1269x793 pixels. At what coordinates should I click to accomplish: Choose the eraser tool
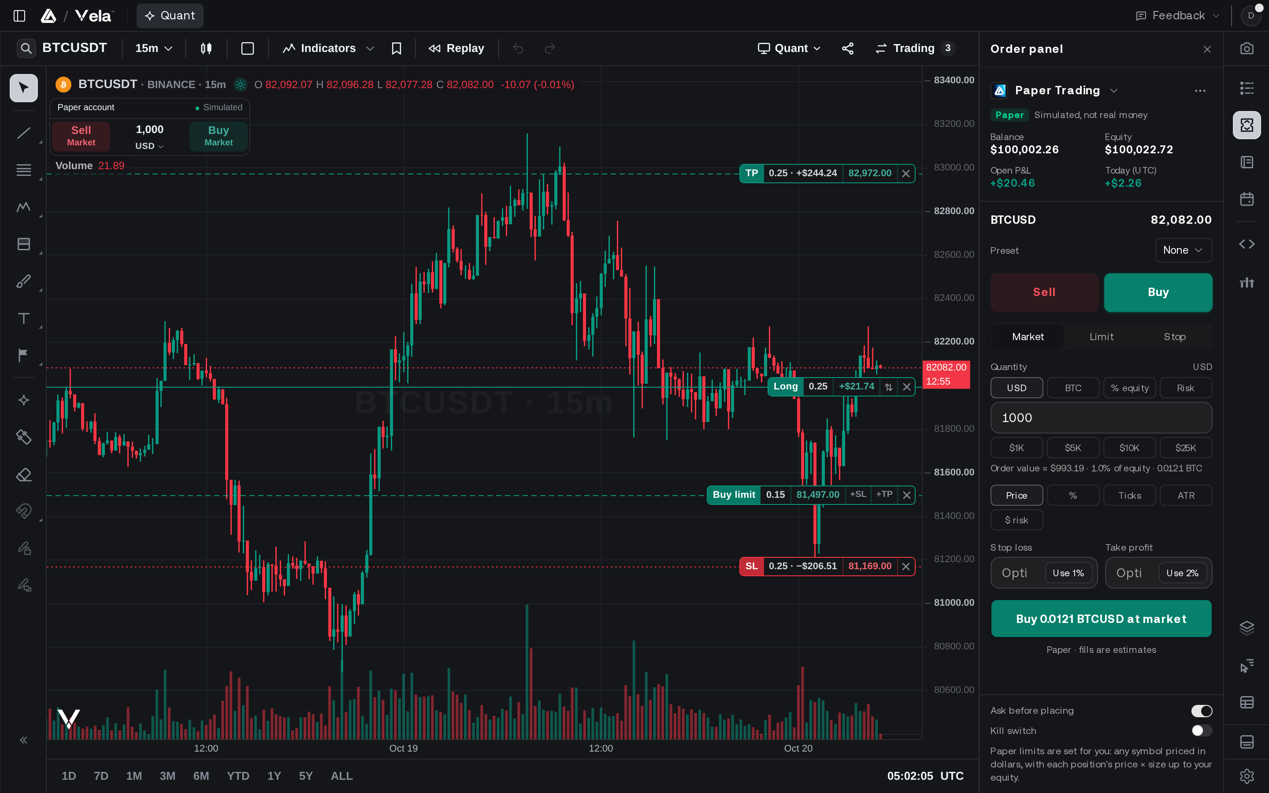pos(24,474)
